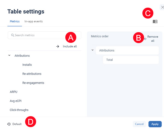This screenshot has height=129, width=164.
Task: Select the Metrics tab
Action: click(15, 21)
